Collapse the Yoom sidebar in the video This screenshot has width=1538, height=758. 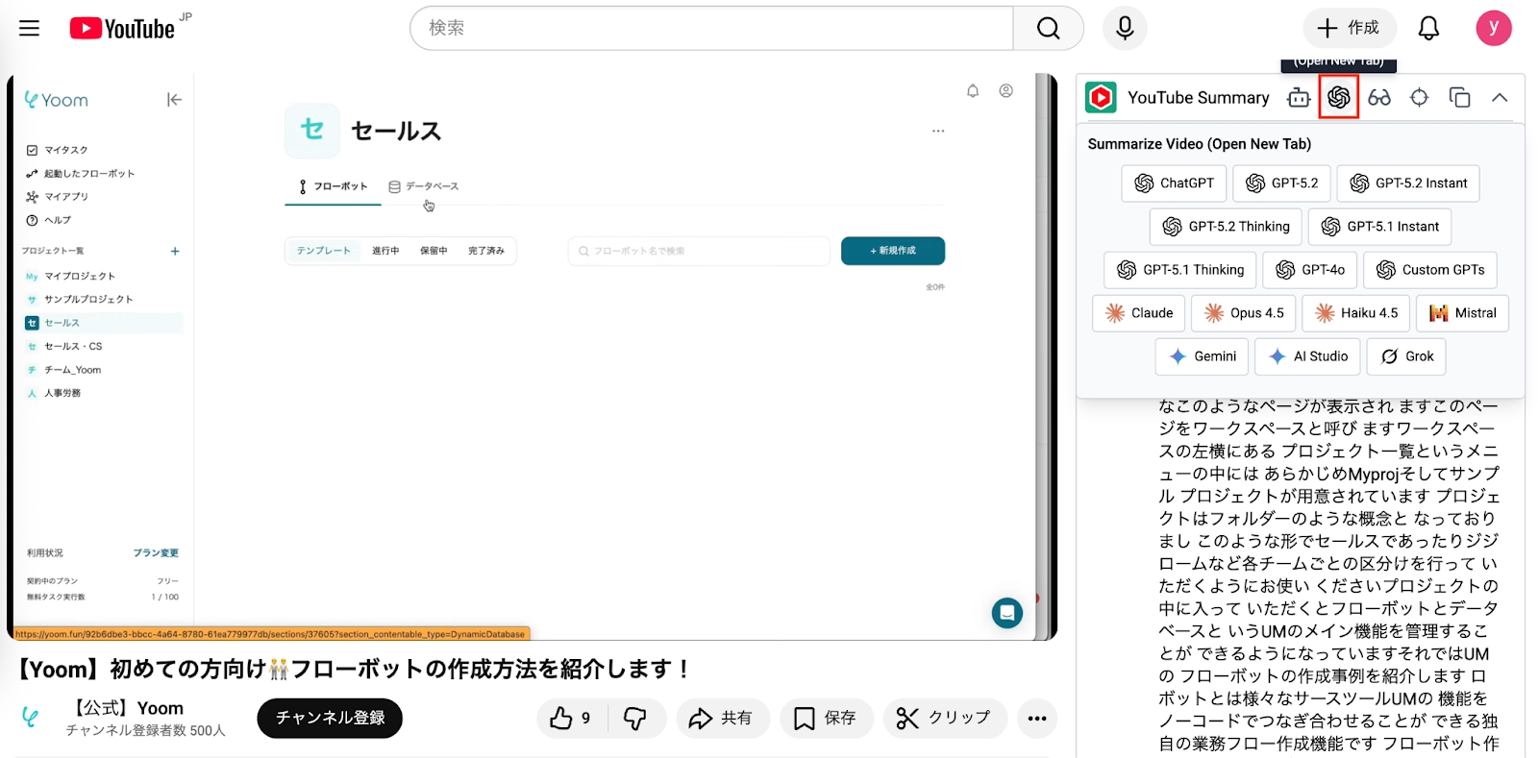(174, 100)
